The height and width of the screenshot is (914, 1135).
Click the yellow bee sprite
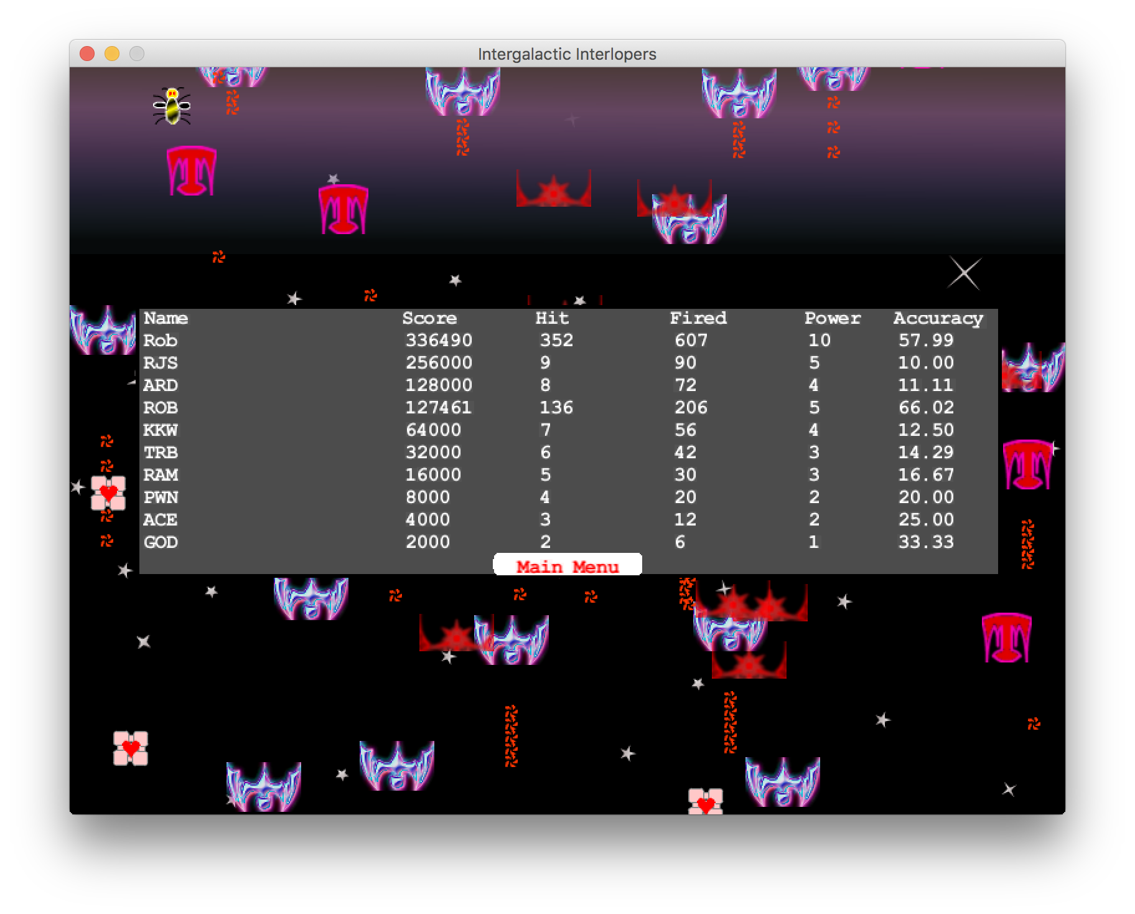[172, 106]
